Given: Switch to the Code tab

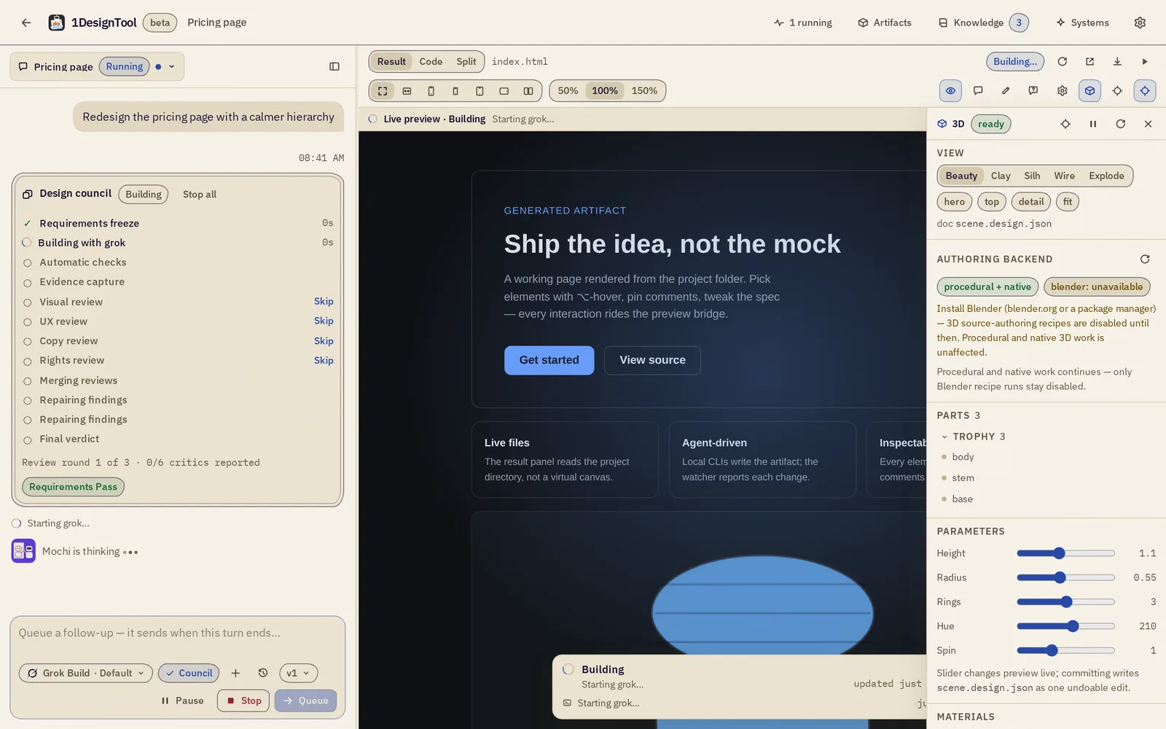Looking at the screenshot, I should pyautogui.click(x=431, y=62).
